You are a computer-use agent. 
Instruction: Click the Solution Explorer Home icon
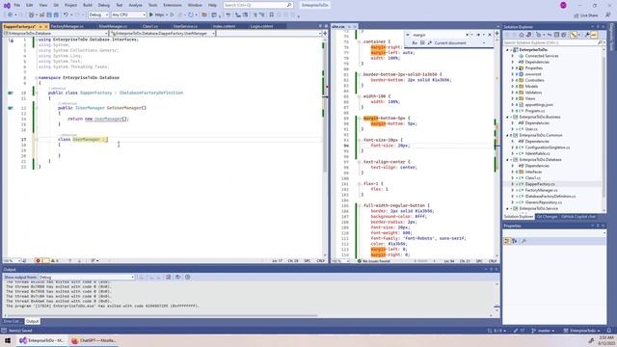(x=522, y=35)
